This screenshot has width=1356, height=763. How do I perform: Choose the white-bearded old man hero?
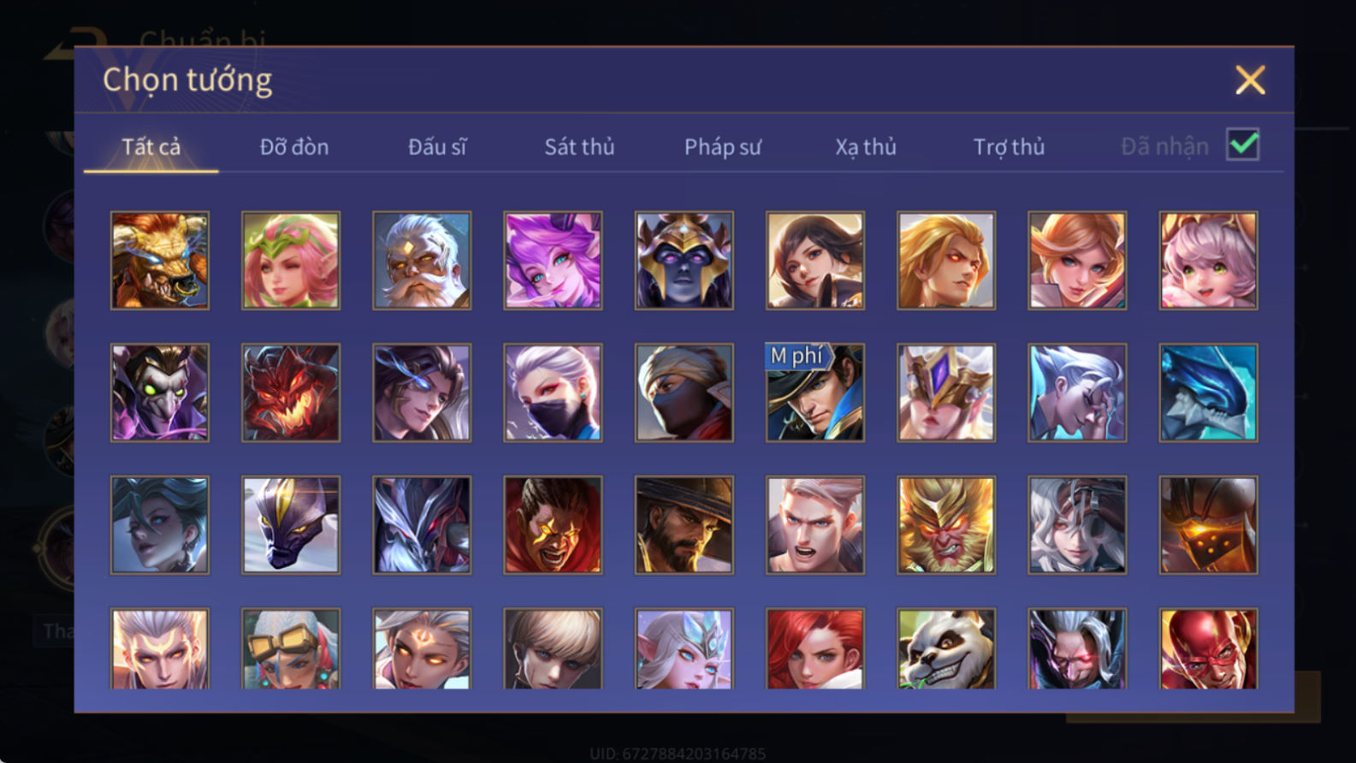pos(422,260)
